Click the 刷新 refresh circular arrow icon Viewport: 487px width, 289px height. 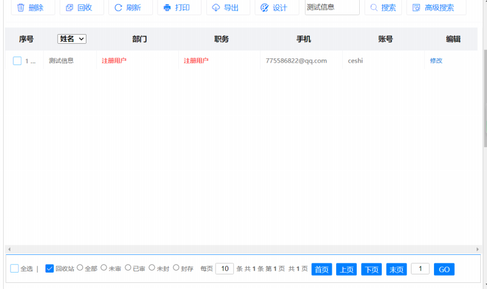118,7
